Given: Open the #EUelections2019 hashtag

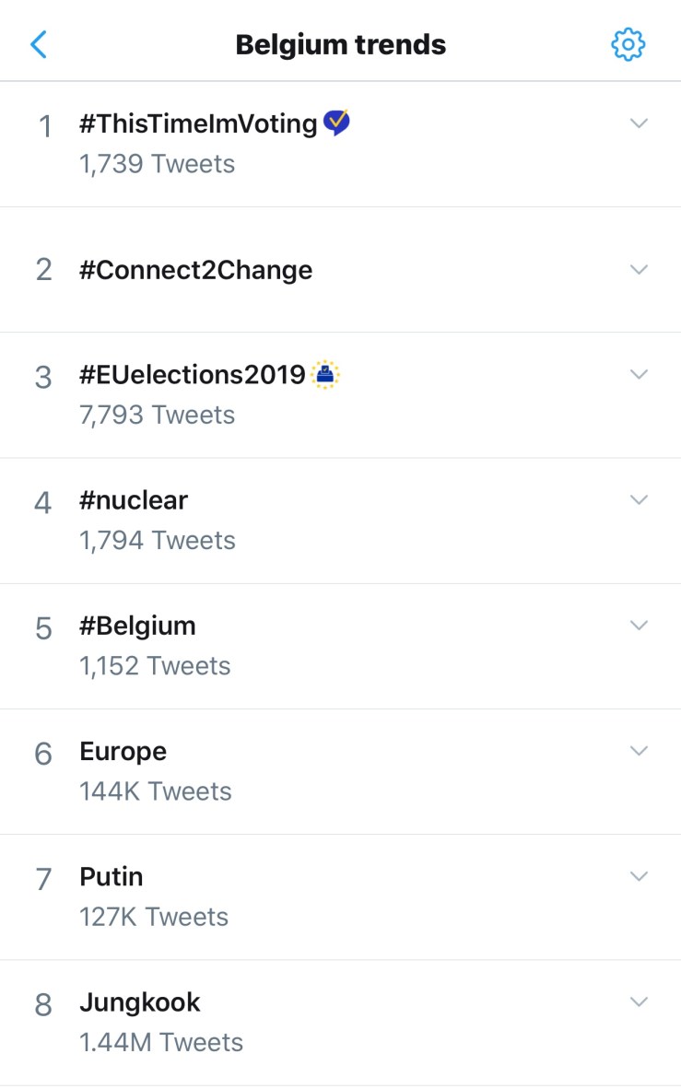Looking at the screenshot, I should click(193, 375).
